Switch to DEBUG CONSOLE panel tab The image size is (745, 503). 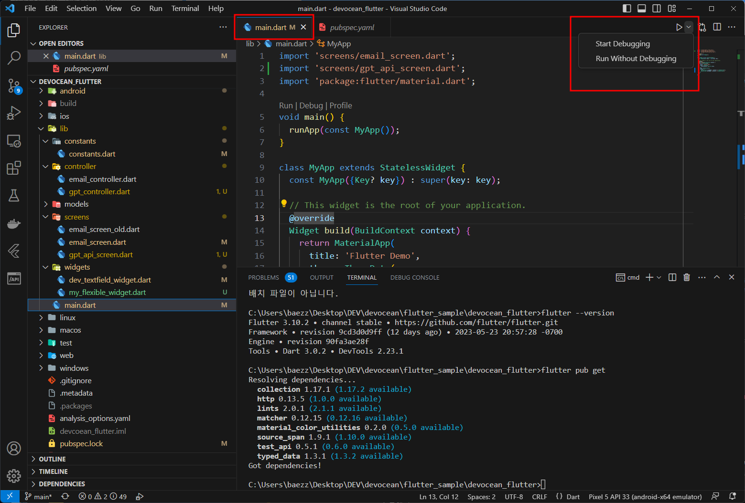coord(415,277)
